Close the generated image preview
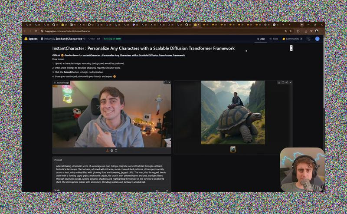The width and height of the screenshot is (347, 214). tap(291, 82)
